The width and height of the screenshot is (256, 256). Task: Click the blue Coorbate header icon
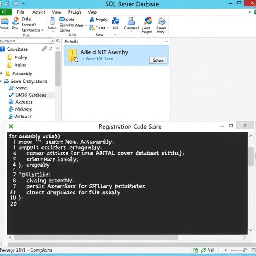2,49
